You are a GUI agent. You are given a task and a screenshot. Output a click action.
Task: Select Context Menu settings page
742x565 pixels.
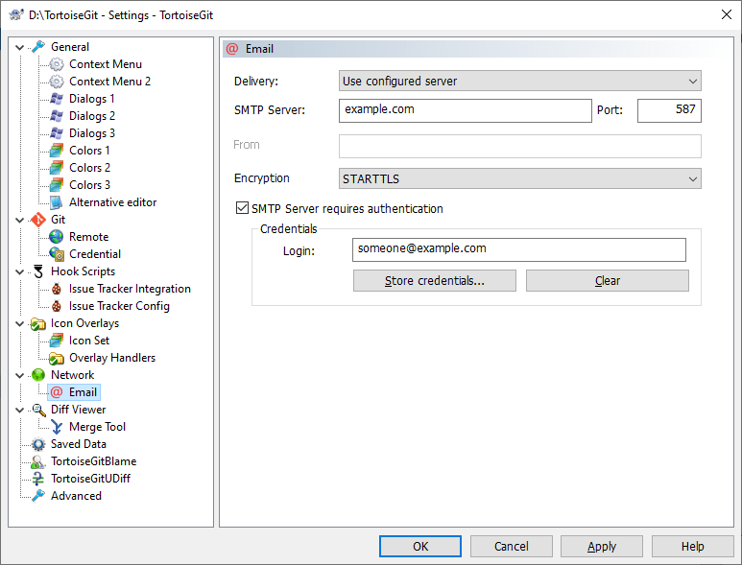[x=106, y=64]
